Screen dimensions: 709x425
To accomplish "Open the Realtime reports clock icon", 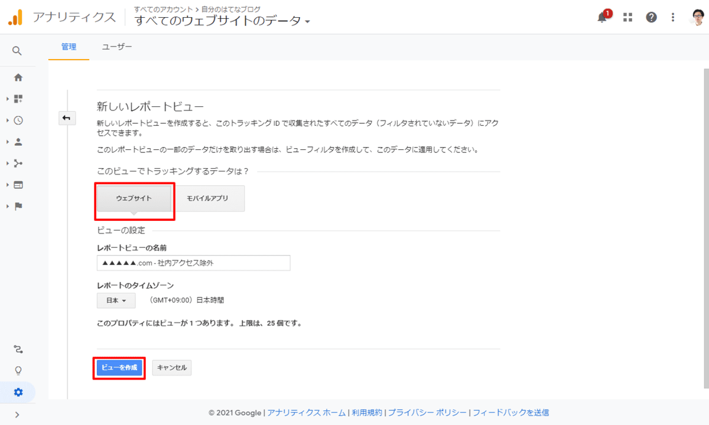I will tap(18, 120).
